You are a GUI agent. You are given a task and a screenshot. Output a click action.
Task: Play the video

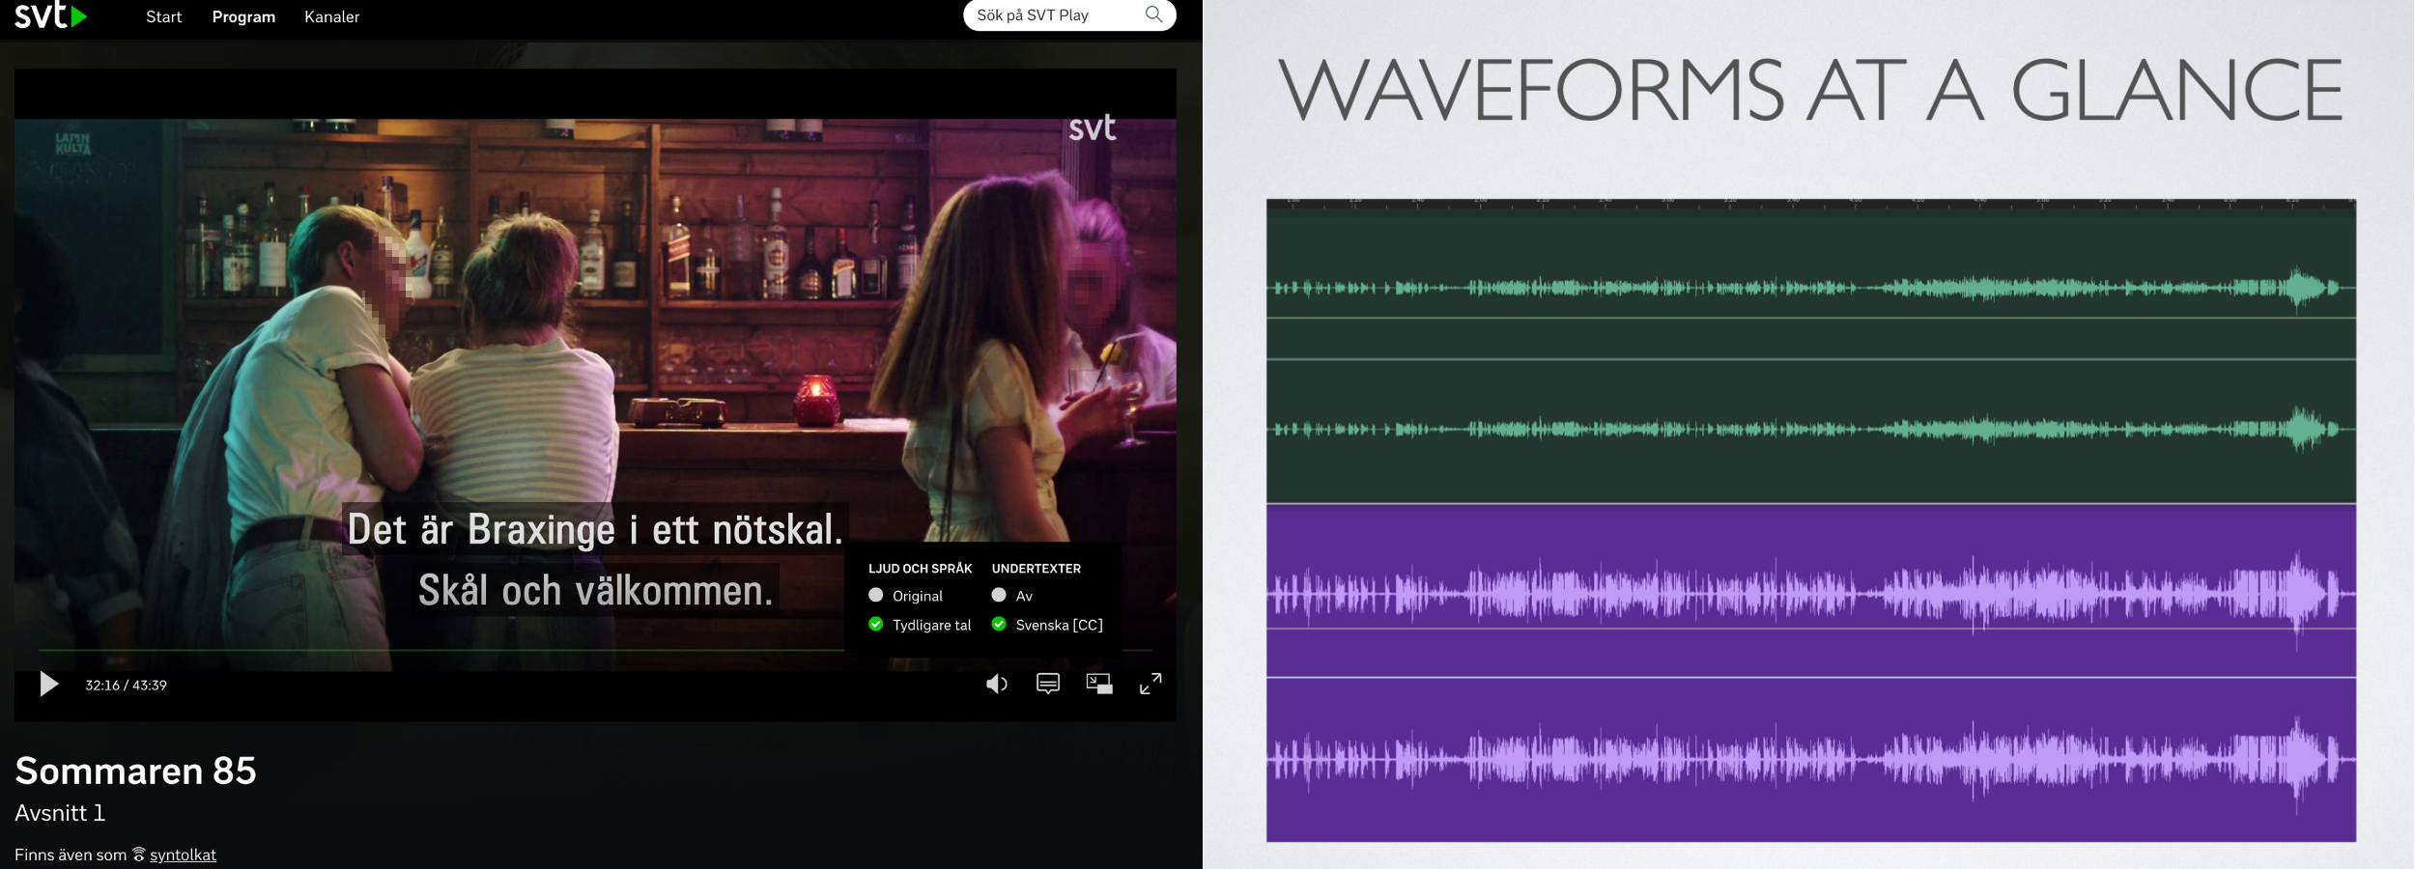(48, 685)
